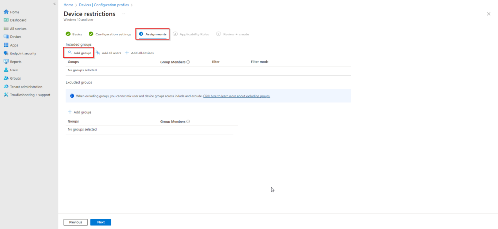Go to the Basics step tab

(74, 35)
